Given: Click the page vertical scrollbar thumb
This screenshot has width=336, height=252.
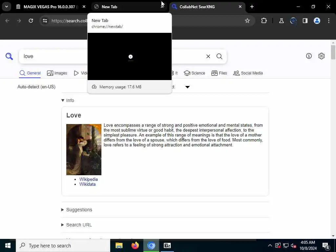Looking at the screenshot, I should [333, 52].
